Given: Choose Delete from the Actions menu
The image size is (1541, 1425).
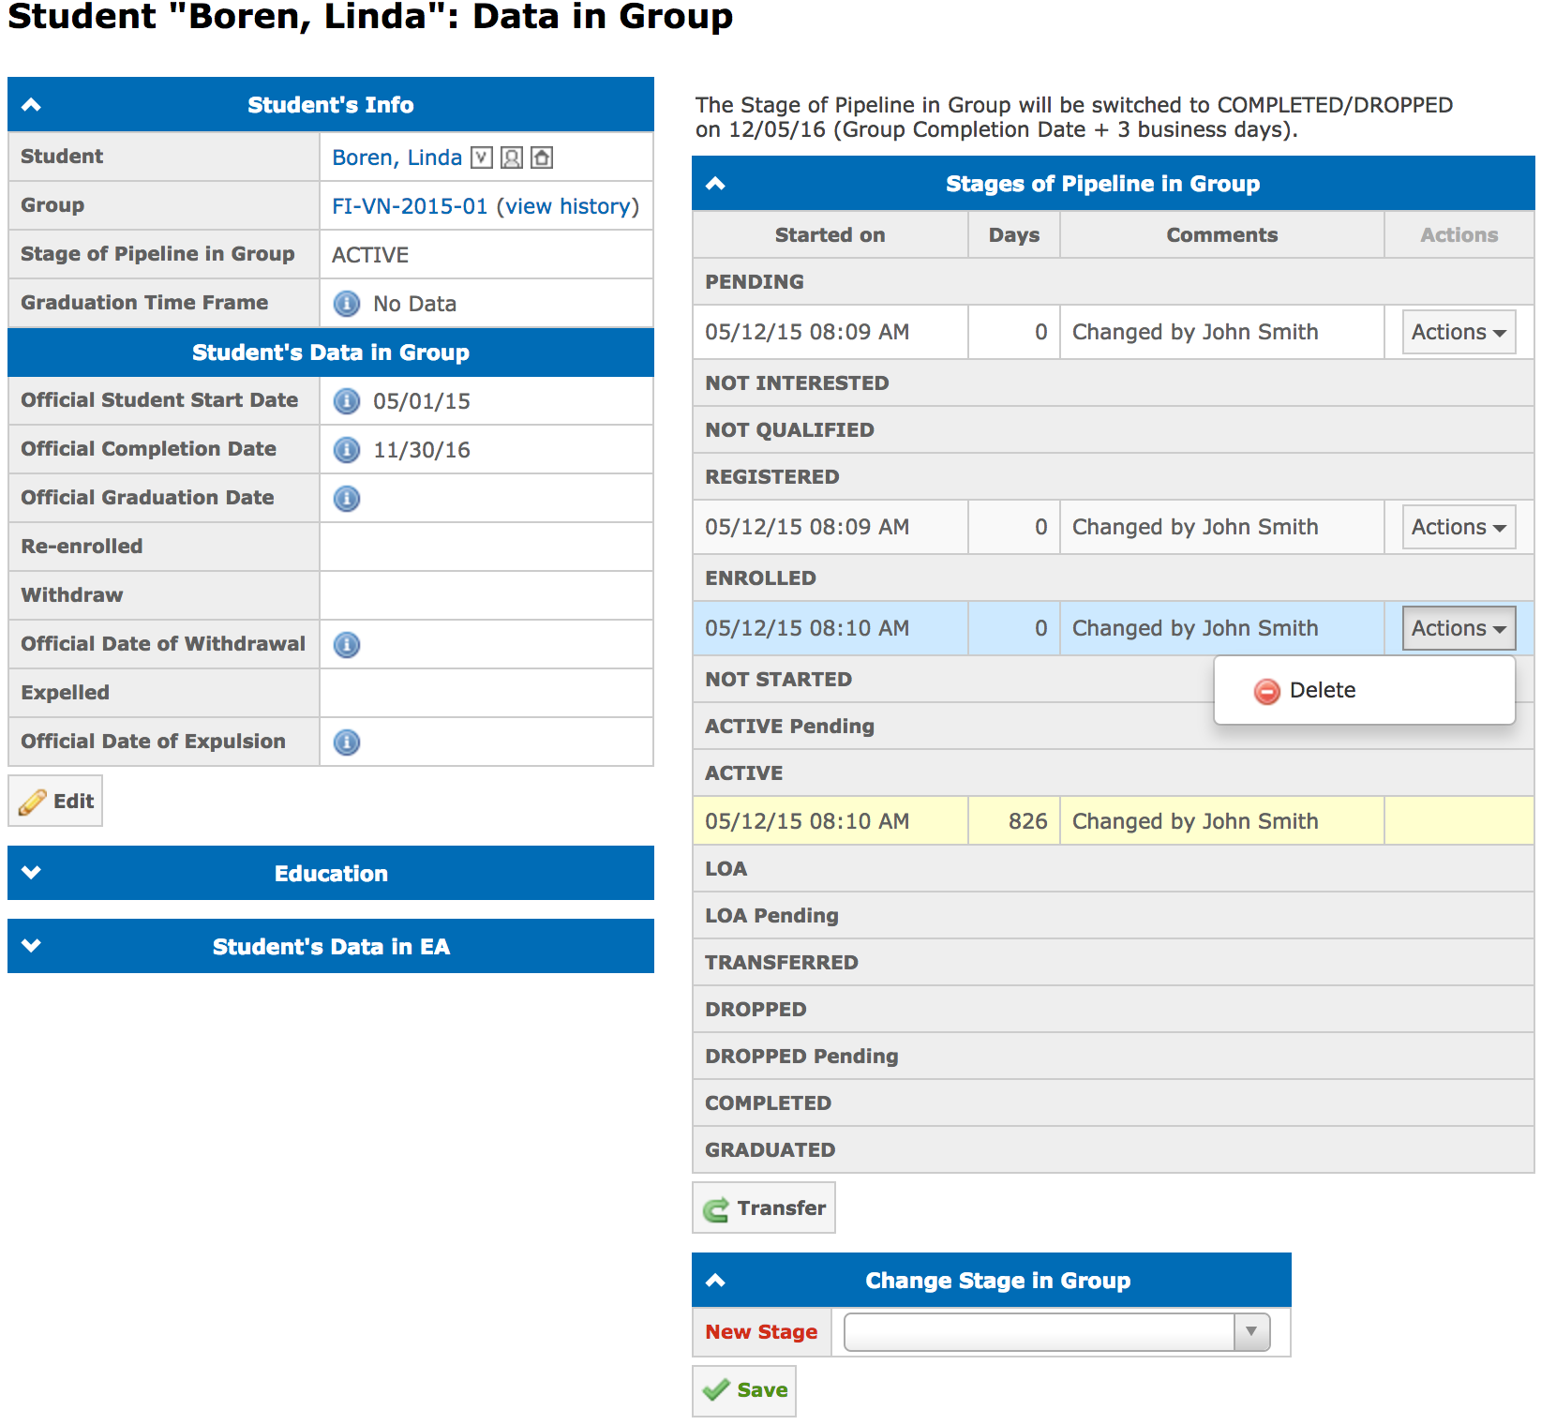Looking at the screenshot, I should tap(1364, 691).
